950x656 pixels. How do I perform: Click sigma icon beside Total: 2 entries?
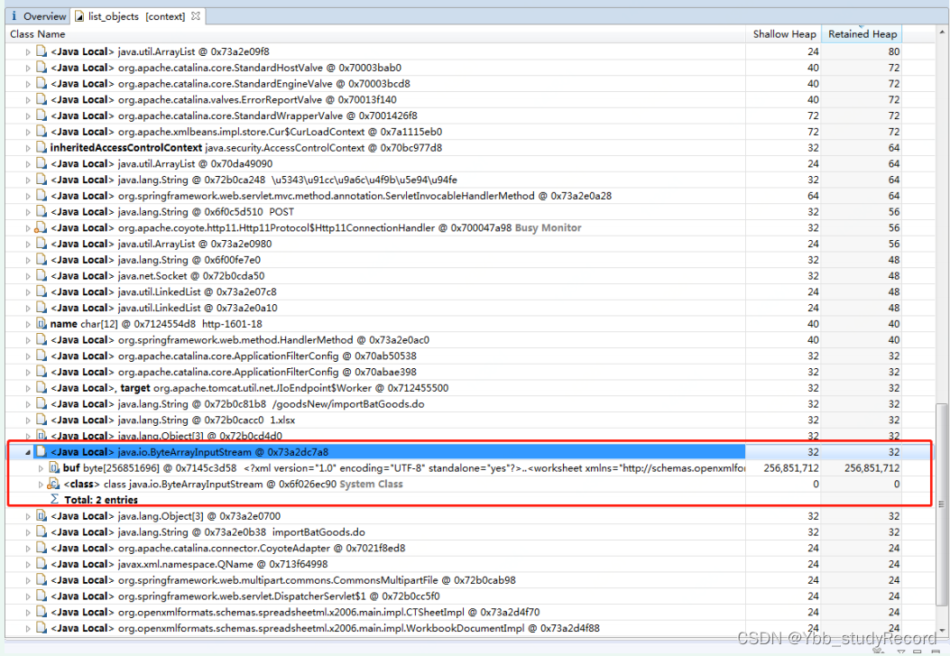[54, 499]
